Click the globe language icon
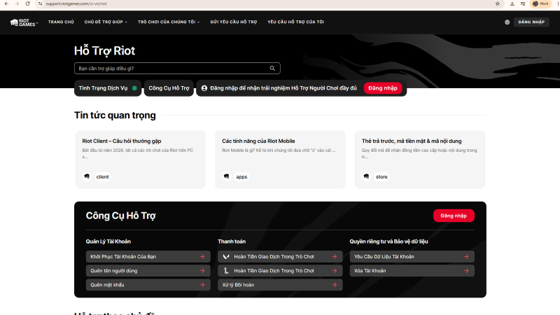Image resolution: width=560 pixels, height=315 pixels. coord(507,22)
